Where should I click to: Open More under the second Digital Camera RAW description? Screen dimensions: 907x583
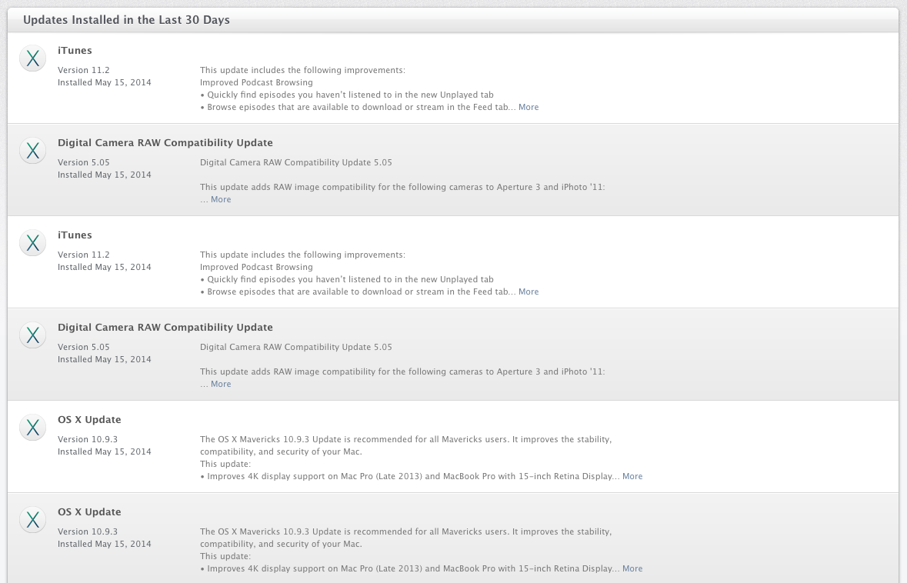pos(220,384)
